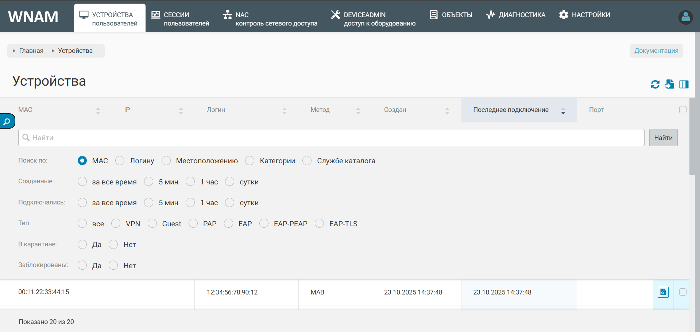The width and height of the screenshot is (700, 332).
Task: Click the export devices icon
Action: (669, 84)
